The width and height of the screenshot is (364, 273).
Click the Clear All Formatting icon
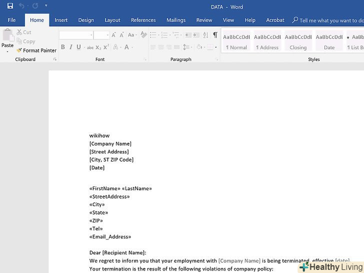[x=143, y=35]
